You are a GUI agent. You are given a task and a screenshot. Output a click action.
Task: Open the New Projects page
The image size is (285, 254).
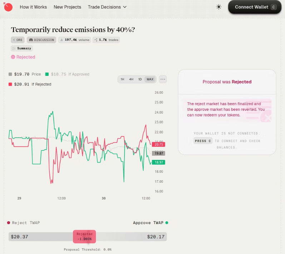tap(67, 7)
